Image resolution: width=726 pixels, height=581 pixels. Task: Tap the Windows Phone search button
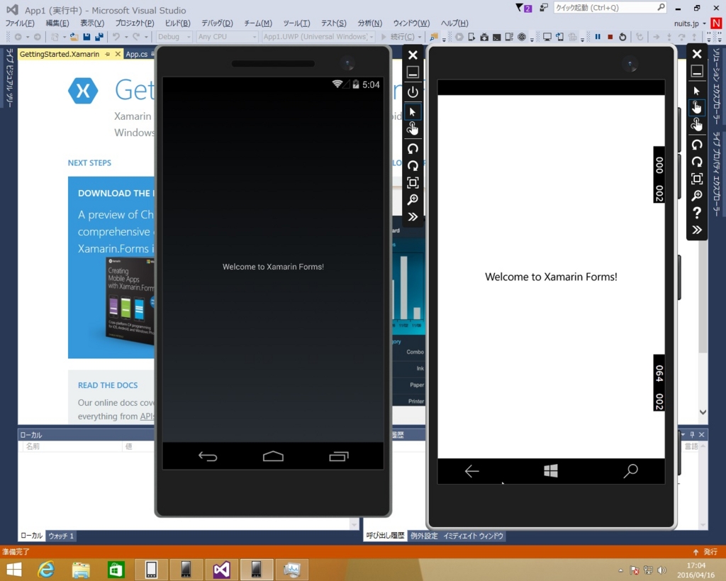pos(630,471)
